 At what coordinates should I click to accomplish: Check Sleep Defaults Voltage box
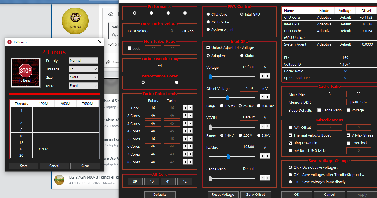click(x=348, y=110)
